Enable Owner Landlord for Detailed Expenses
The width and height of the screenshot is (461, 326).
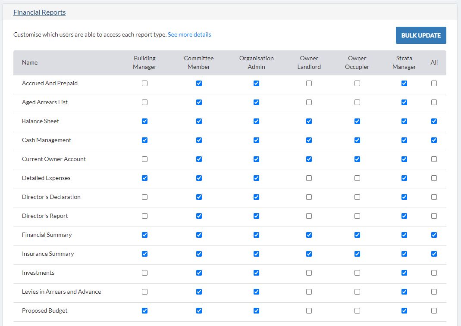click(309, 178)
